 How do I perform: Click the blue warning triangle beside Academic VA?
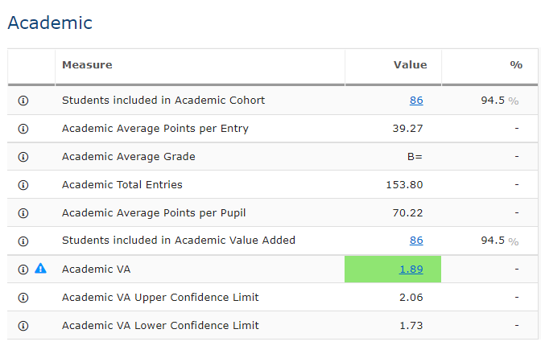click(x=40, y=269)
